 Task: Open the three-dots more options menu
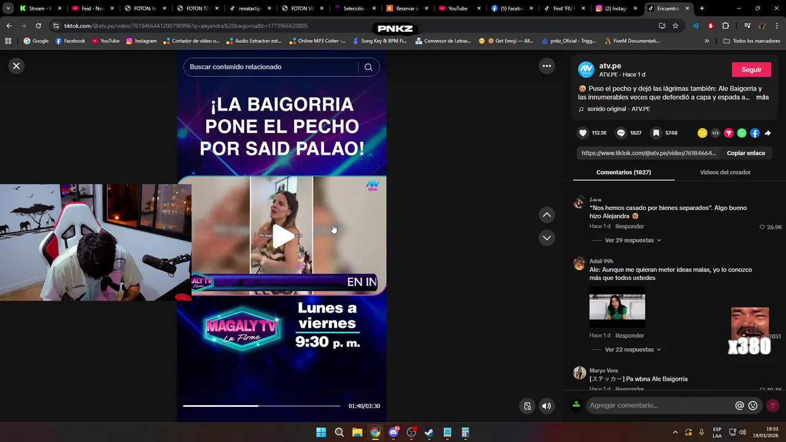point(547,66)
